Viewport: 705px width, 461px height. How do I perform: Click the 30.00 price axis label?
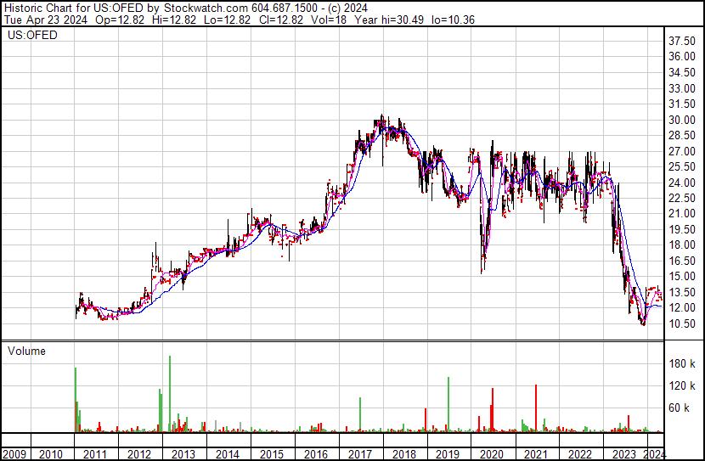[x=682, y=120]
